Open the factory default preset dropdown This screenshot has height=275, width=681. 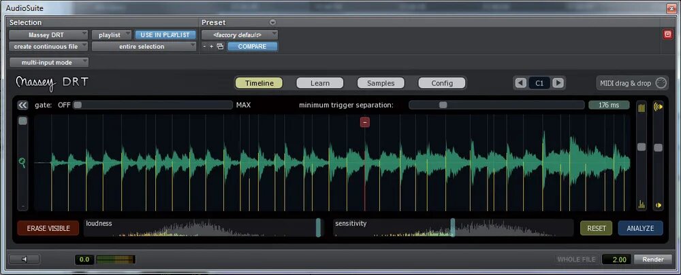(240, 35)
